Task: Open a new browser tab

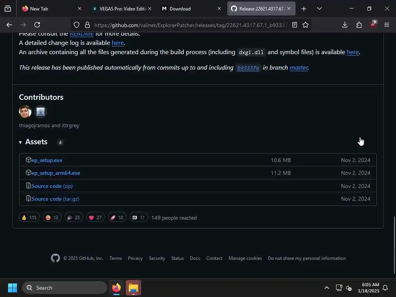Action: 304,9
